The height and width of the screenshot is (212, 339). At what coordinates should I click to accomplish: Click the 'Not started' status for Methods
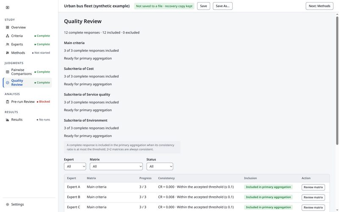41,53
